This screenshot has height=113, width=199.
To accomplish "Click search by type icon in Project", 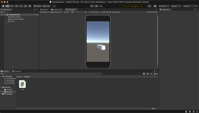I will 144,74.
